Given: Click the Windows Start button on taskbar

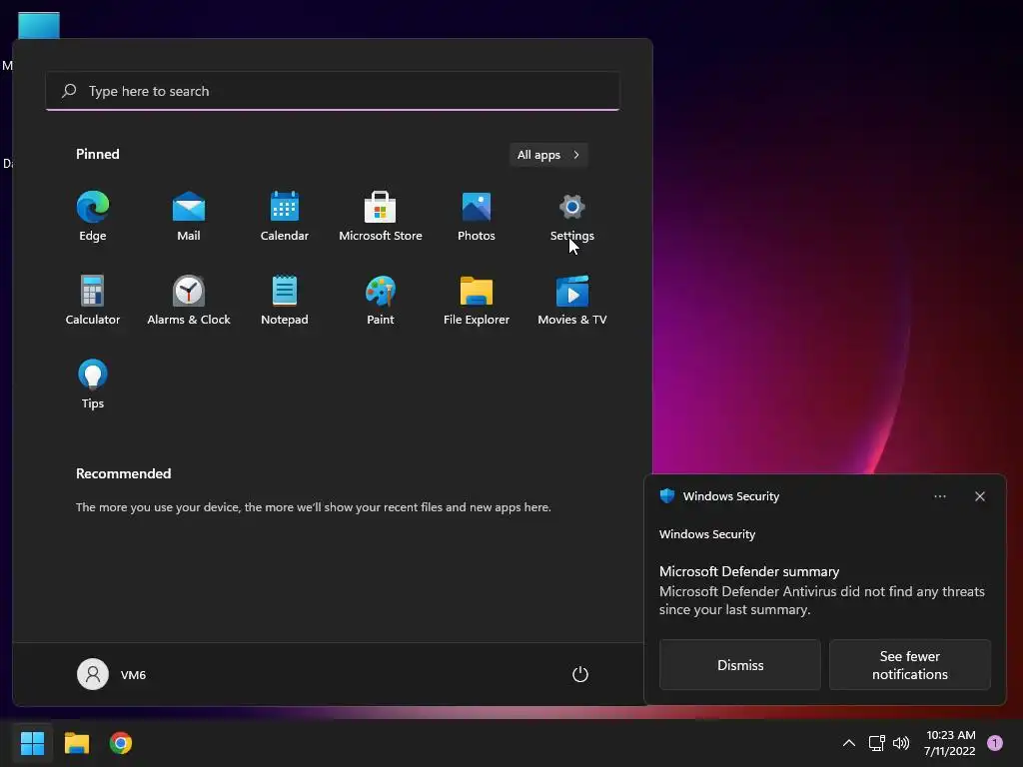Looking at the screenshot, I should tap(32, 743).
